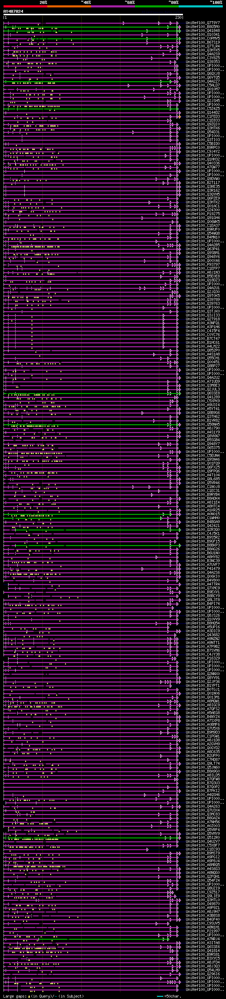This screenshot has width=226, height=999.
Task: Open the UniRef100_B8G5M0 hit label
Action: pos(203,27)
